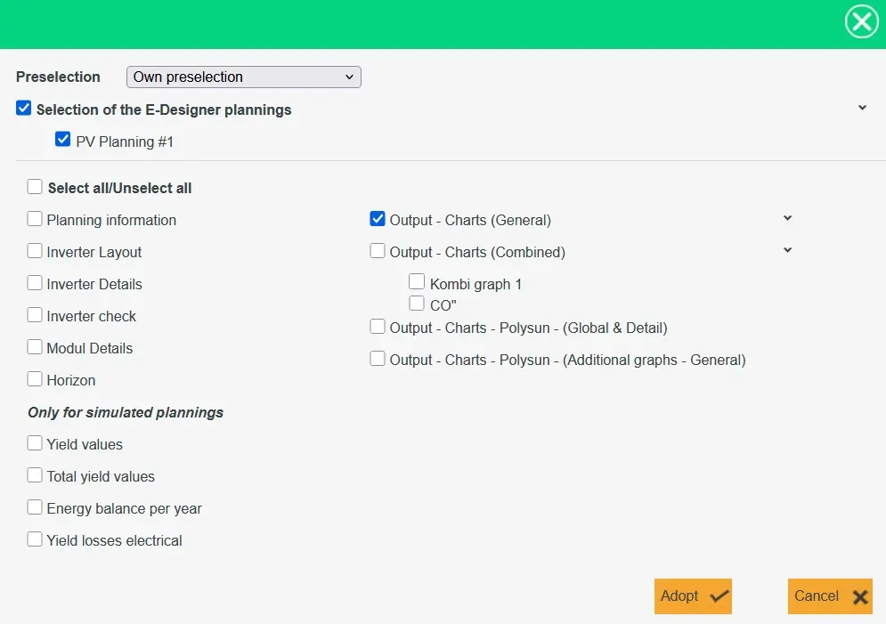
Task: Select the Modul Details checkbox
Action: (x=35, y=347)
